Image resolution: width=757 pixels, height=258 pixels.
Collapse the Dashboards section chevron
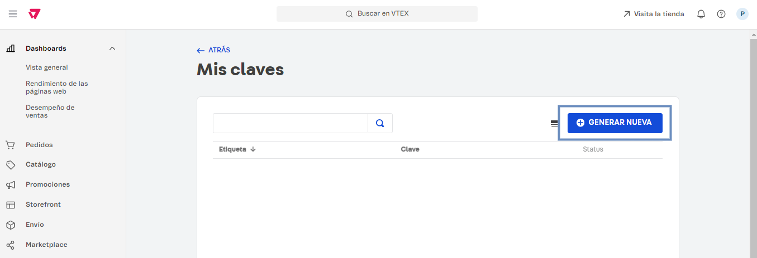[112, 48]
